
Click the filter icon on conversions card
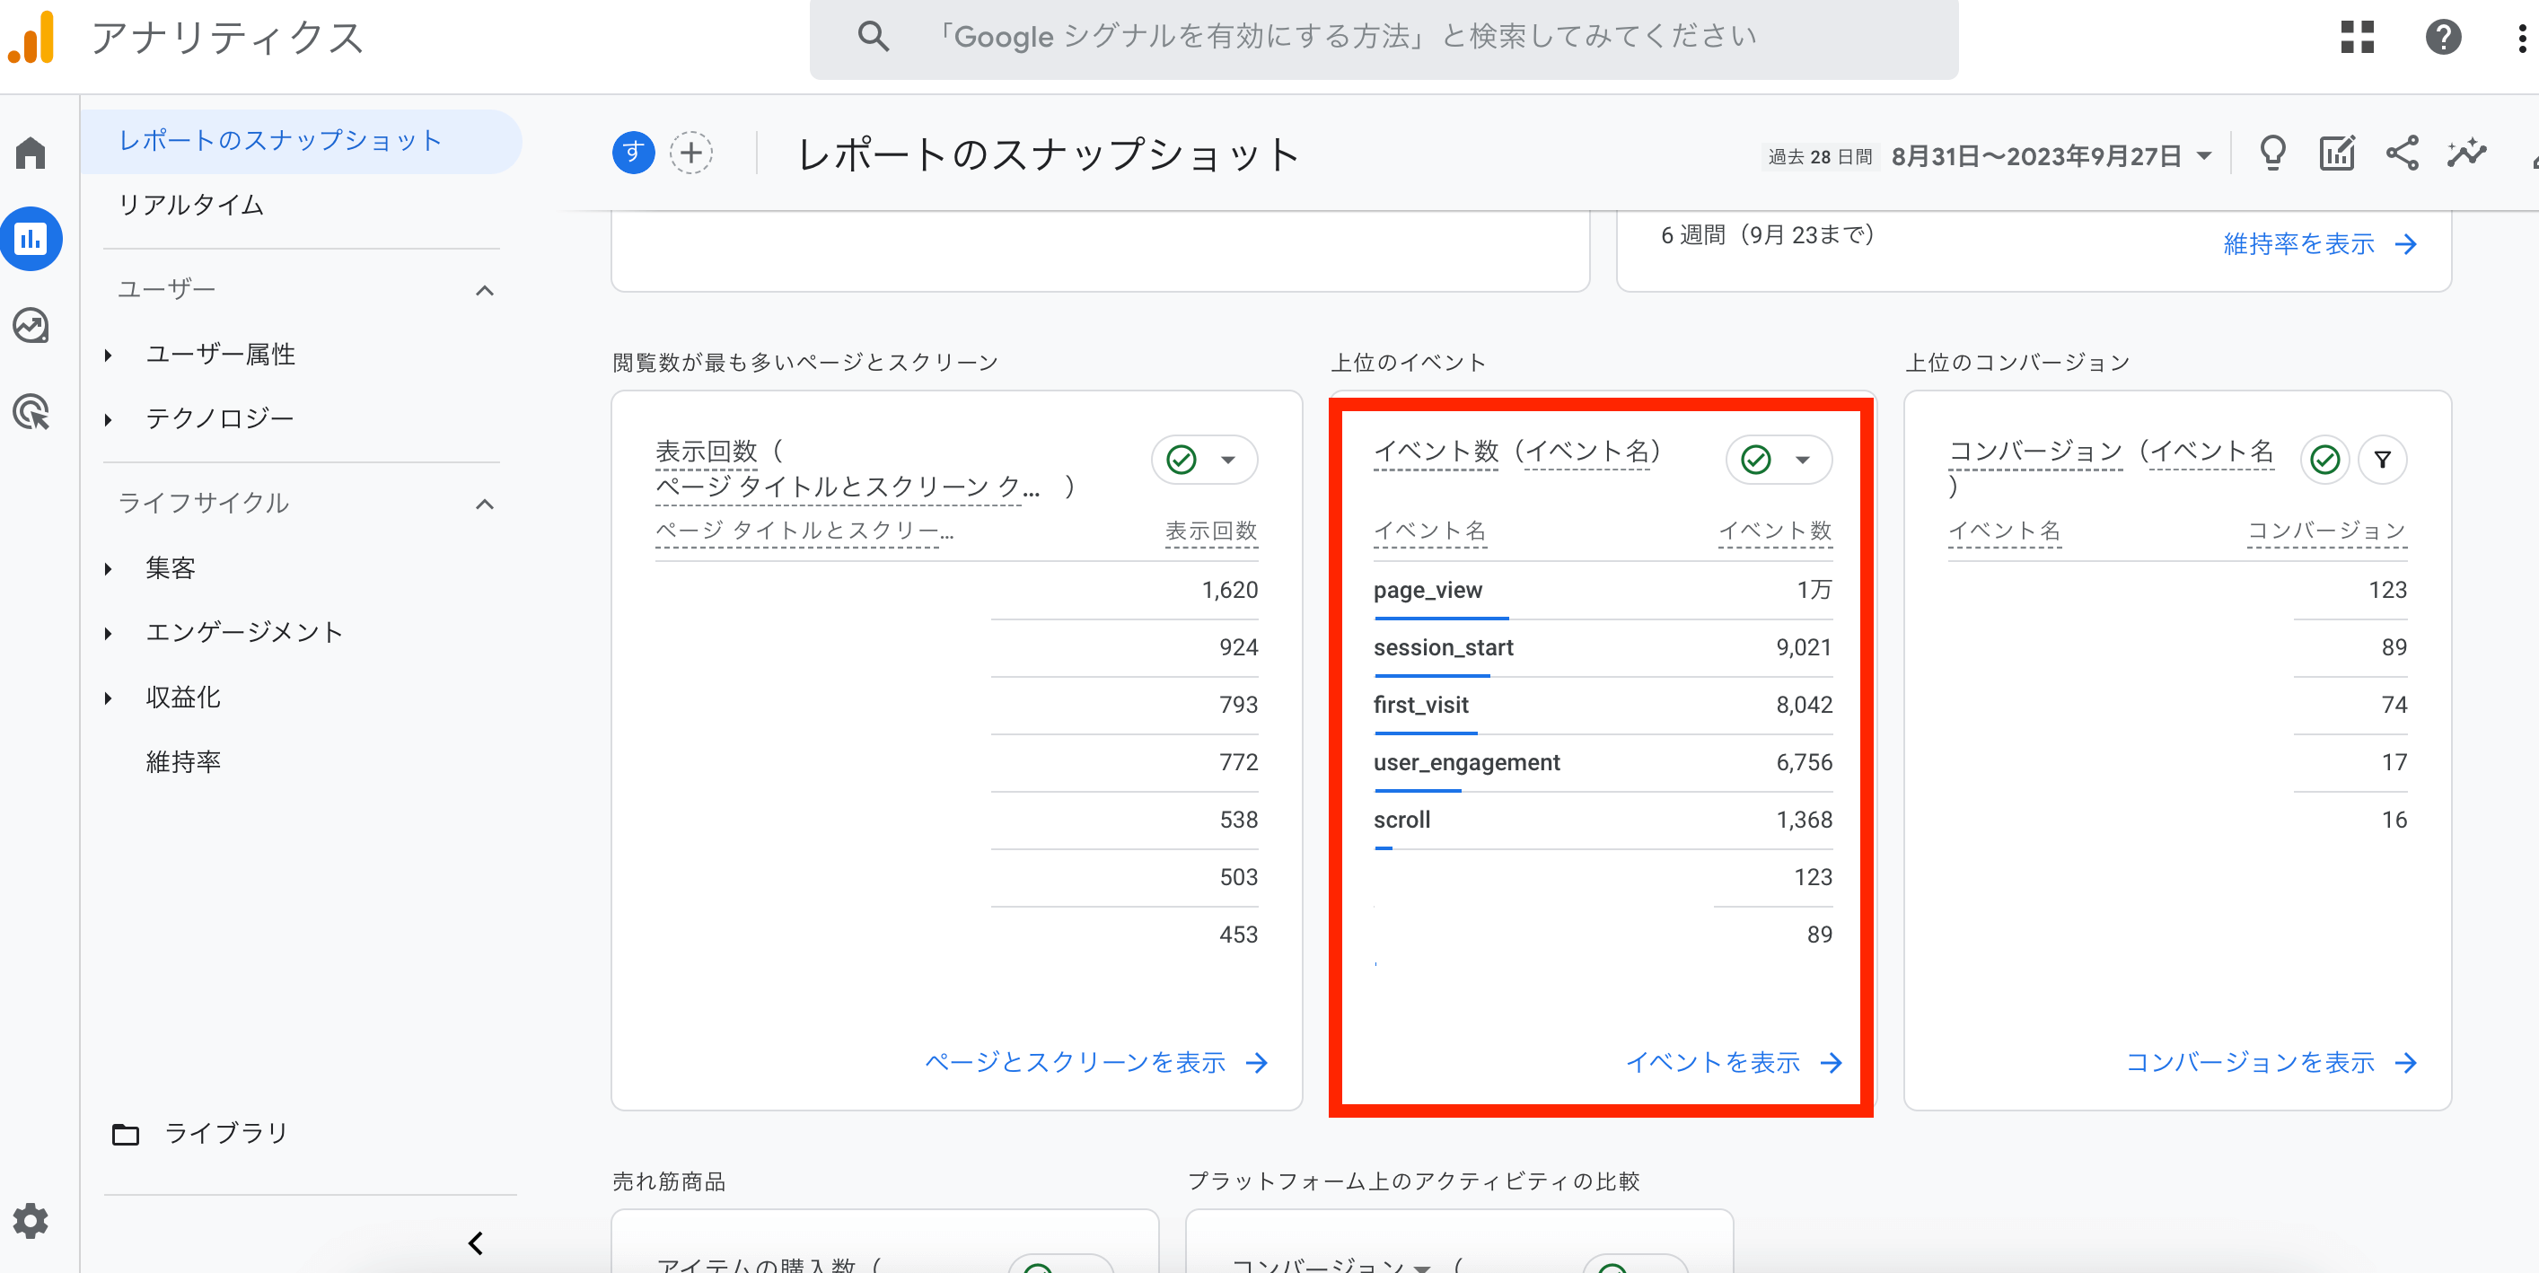[2382, 459]
